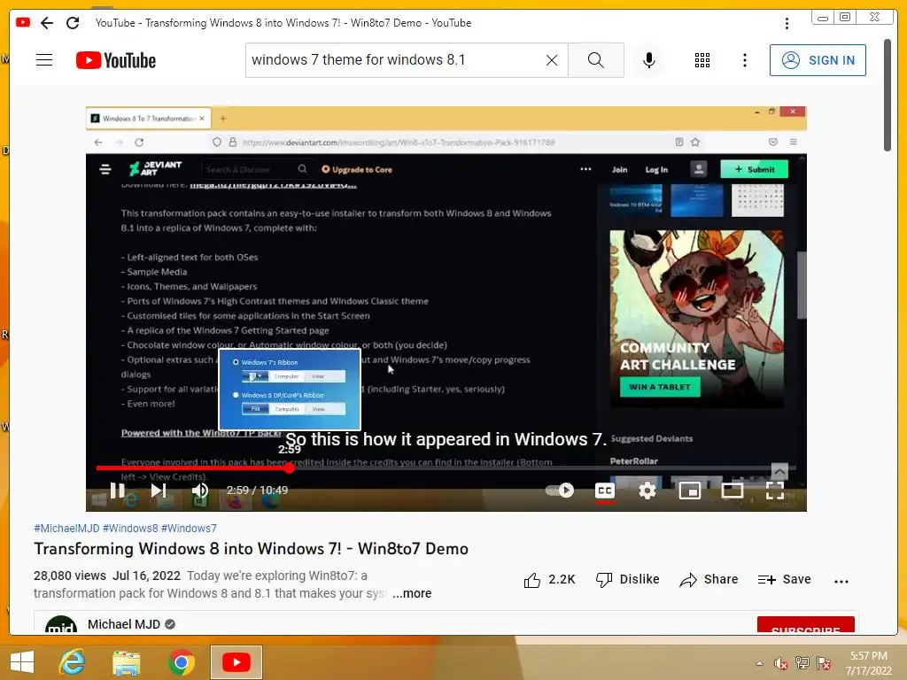Click the magnifier search button
907x680 pixels.
tap(596, 60)
